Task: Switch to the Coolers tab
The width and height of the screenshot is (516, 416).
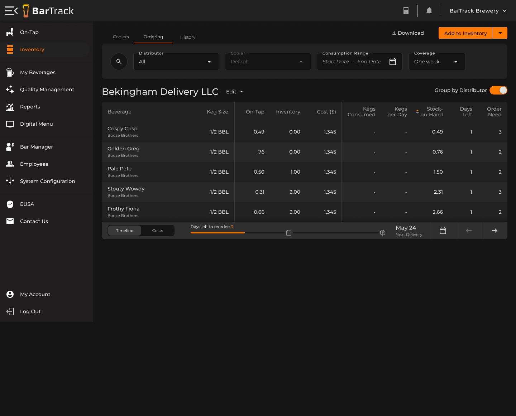Action: (121, 37)
